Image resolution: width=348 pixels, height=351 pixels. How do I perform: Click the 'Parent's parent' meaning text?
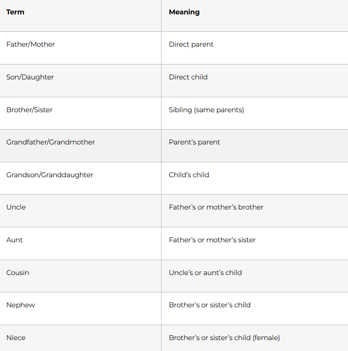point(194,142)
